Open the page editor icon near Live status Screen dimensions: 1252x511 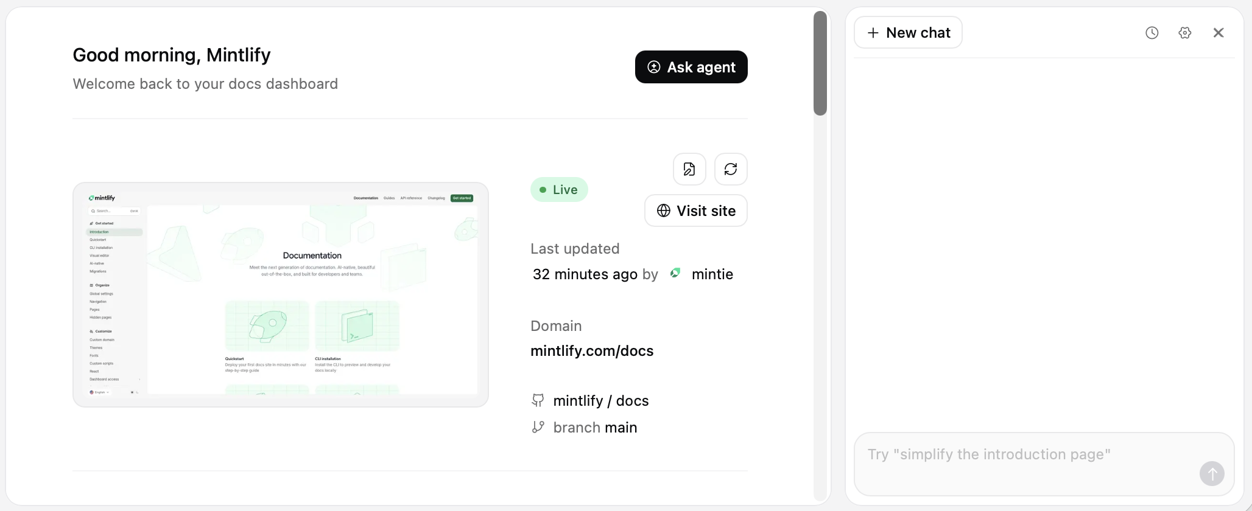[689, 169]
